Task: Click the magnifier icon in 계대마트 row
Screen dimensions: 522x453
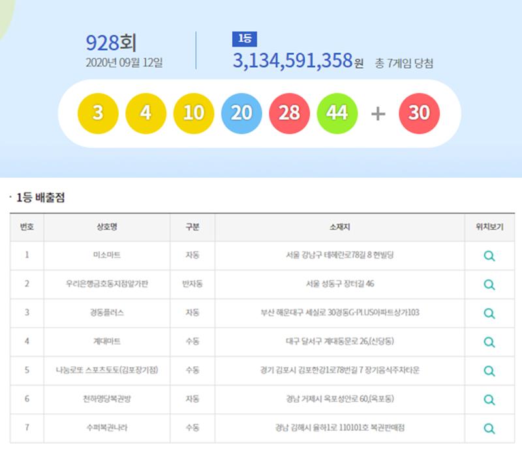Action: [x=489, y=342]
